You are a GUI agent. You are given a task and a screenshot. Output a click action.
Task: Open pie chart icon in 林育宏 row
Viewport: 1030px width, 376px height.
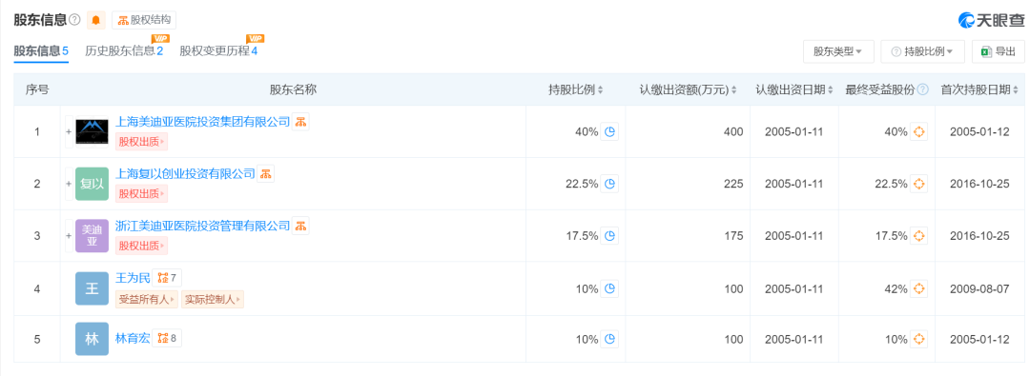click(609, 339)
